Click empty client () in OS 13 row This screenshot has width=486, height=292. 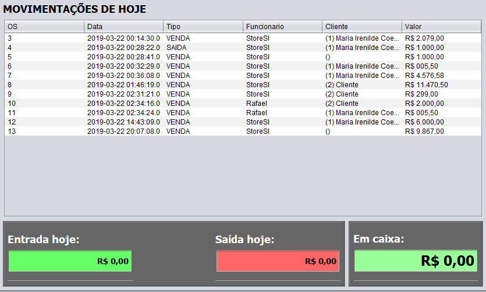(328, 131)
